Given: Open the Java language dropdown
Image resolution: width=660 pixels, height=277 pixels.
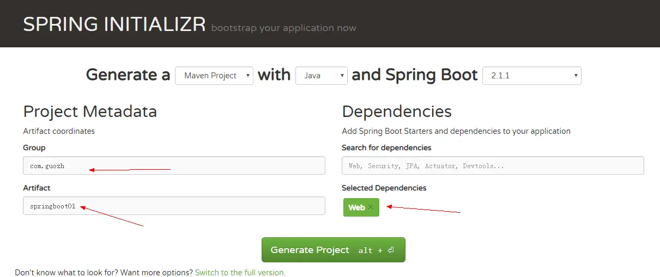Looking at the screenshot, I should (322, 76).
